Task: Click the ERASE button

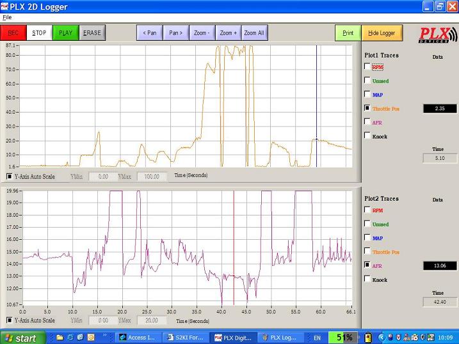Action: point(92,33)
